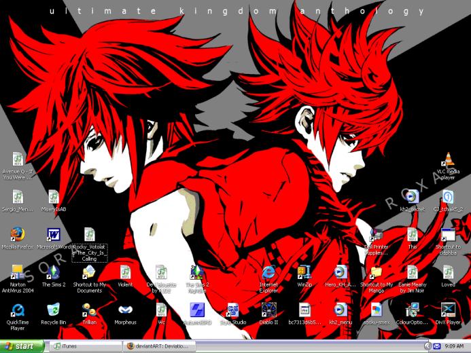Viewport: 471px width, 353px height.
Task: Switch to deviantART taskbar window
Action: click(x=159, y=346)
